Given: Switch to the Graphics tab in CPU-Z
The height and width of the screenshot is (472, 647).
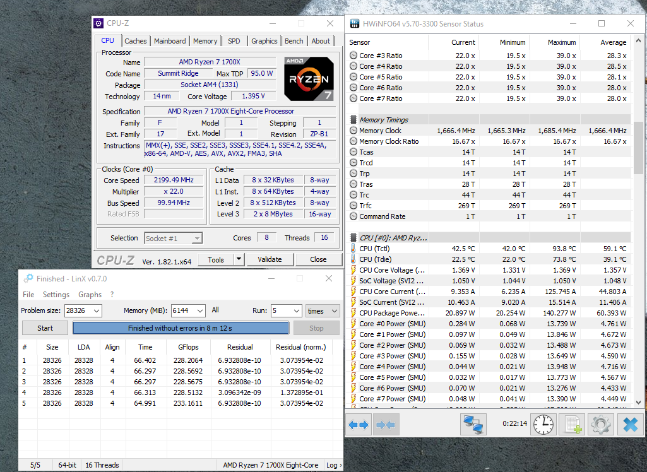Looking at the screenshot, I should (264, 41).
